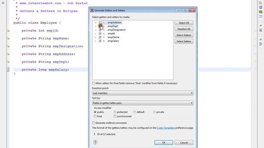Click the Employee class name in editor
264x148 pixels.
[x=49, y=23]
